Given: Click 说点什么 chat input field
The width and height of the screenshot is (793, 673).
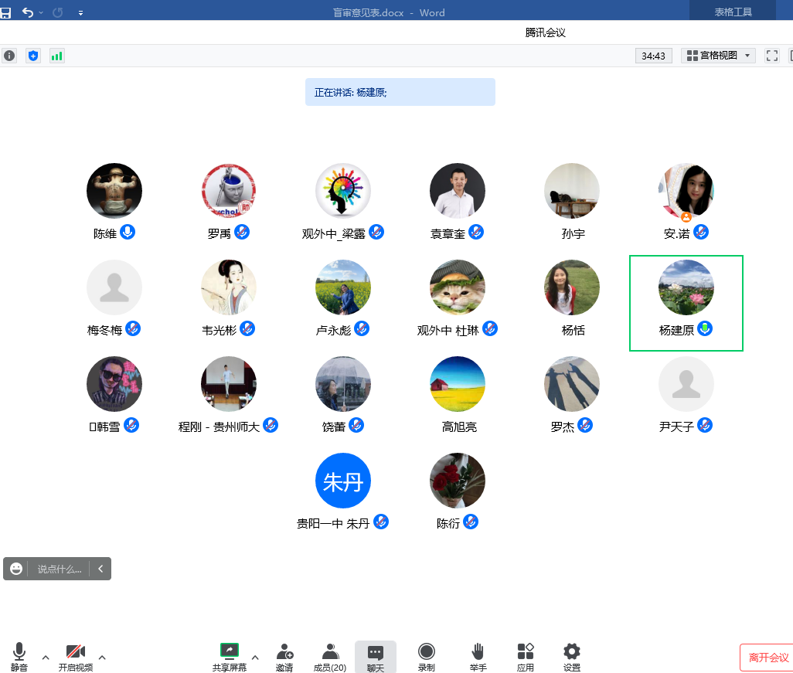Looking at the screenshot, I should pos(60,569).
